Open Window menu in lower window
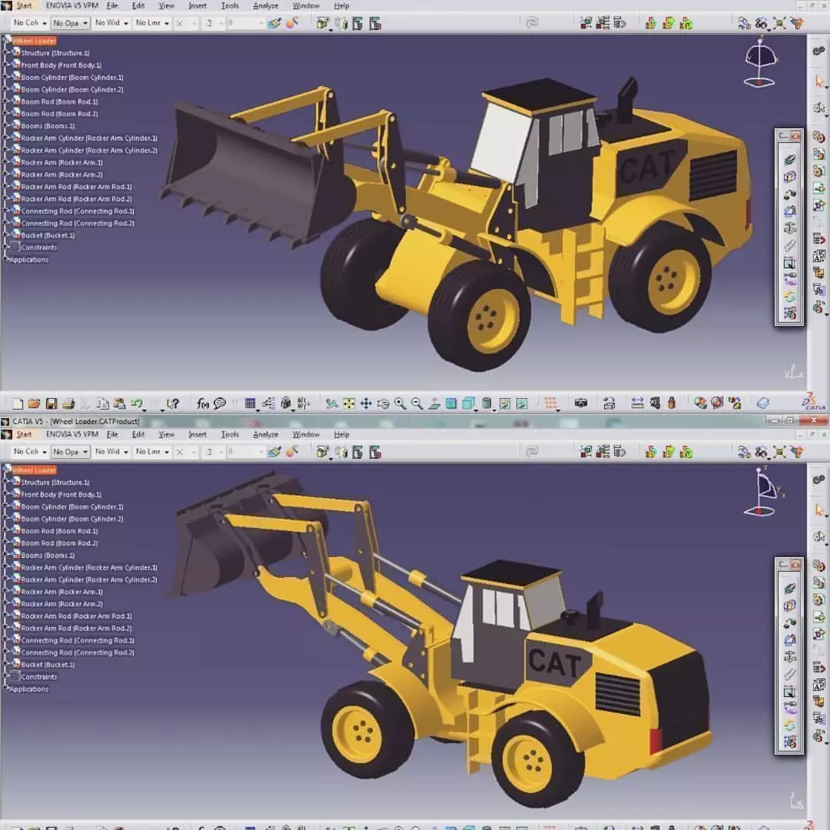Screen dimensions: 830x830 pos(306,434)
